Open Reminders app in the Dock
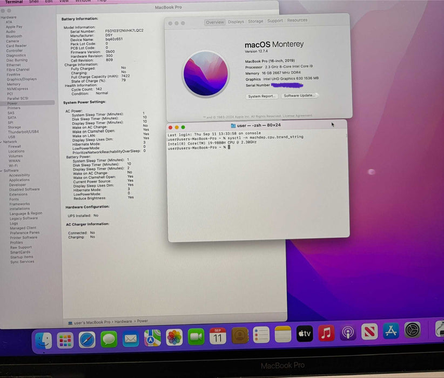The image size is (444, 378). point(261,335)
